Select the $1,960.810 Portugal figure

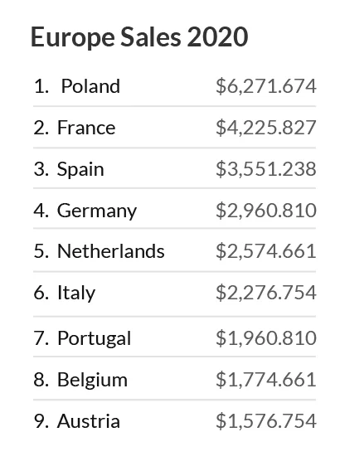pyautogui.click(x=266, y=338)
